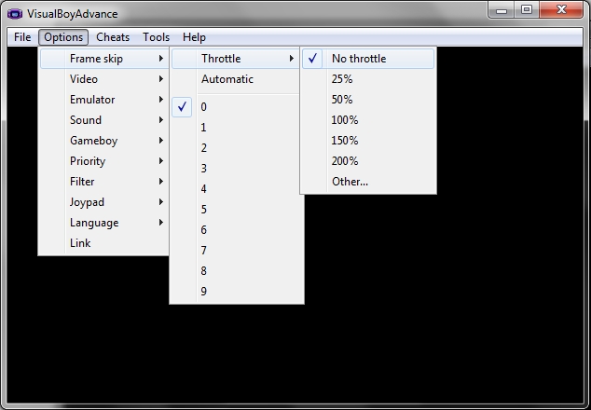Expand the Emulator submenu
Image resolution: width=591 pixels, height=410 pixels.
[x=92, y=100]
